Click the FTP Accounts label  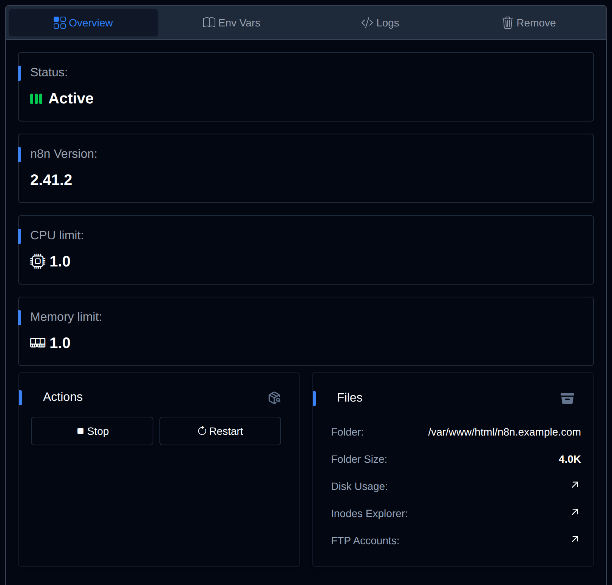[x=365, y=540]
